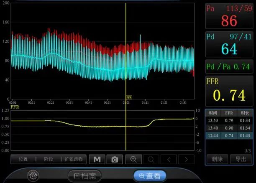Go to next with right arrow
Viewport: 256px width, 183px height.
click(x=186, y=159)
